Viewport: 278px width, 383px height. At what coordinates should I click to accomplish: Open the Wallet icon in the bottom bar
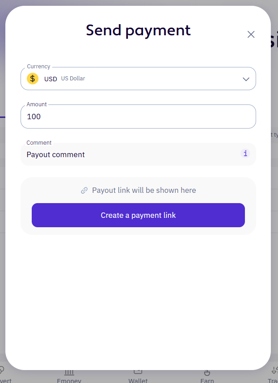tap(138, 373)
